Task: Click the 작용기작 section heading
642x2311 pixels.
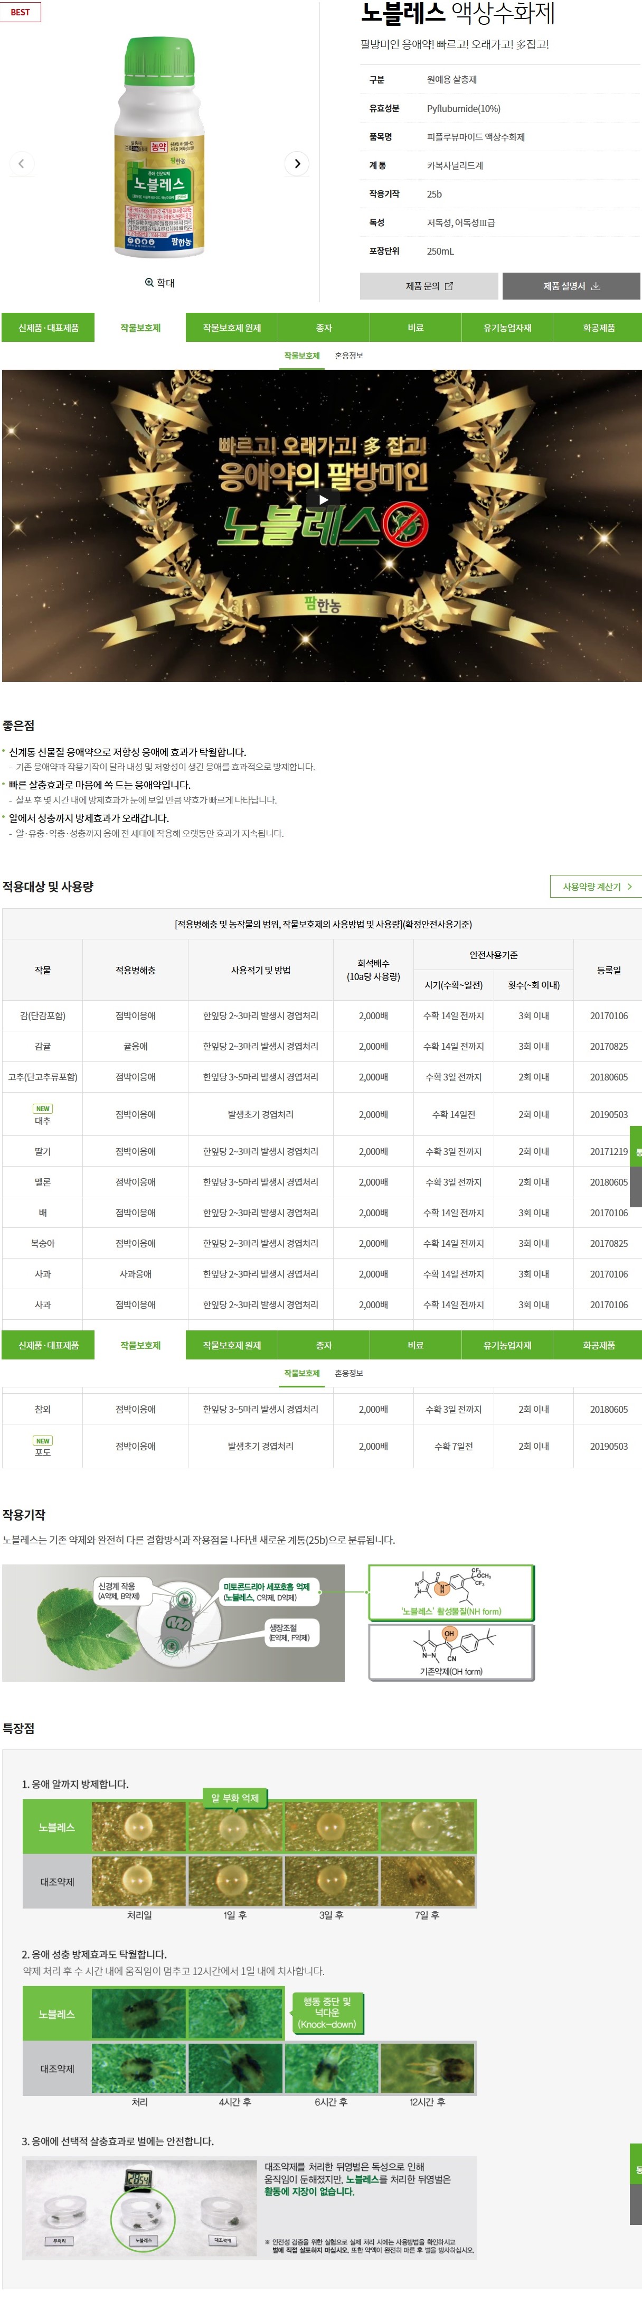Action: tap(23, 1514)
